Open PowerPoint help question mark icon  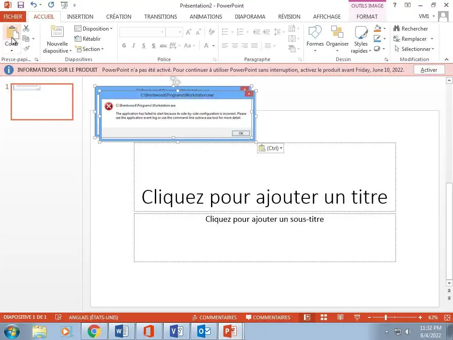pyautogui.click(x=395, y=5)
